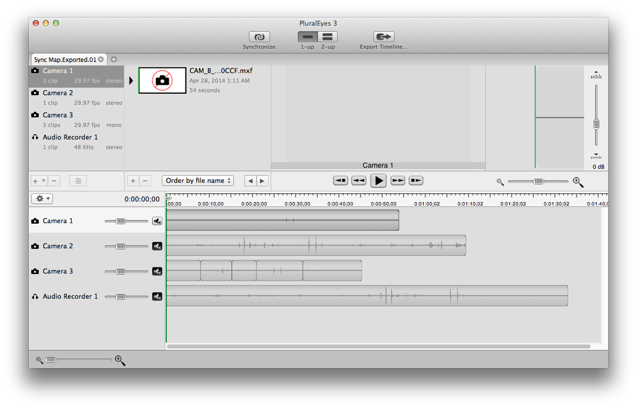
Task: Click the Synchronize button
Action: tap(259, 37)
